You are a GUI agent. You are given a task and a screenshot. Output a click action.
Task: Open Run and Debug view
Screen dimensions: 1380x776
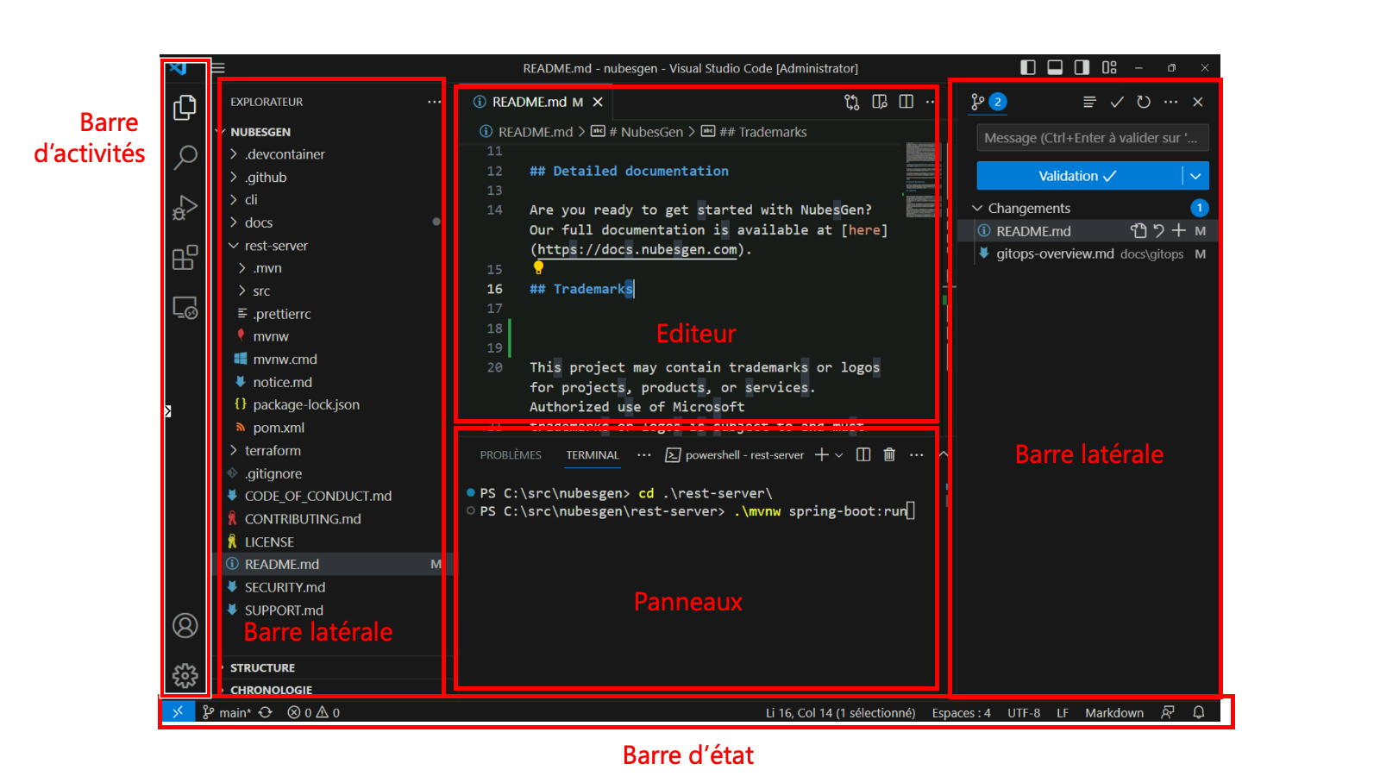coord(185,207)
